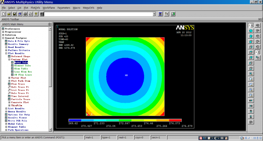The width and height of the screenshot is (263, 141).
Task: Pan the model left with arrow icon
Action: pos(251,100)
